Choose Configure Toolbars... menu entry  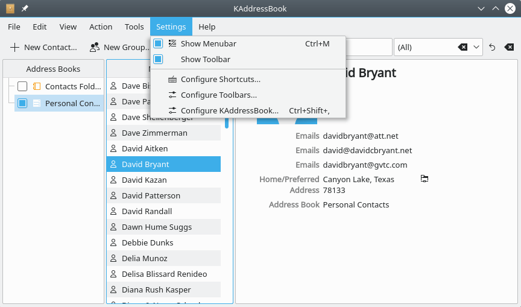click(x=248, y=95)
